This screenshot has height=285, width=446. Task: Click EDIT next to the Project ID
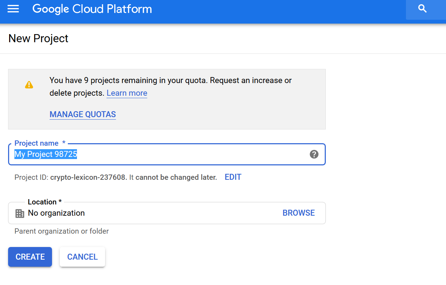(x=233, y=177)
